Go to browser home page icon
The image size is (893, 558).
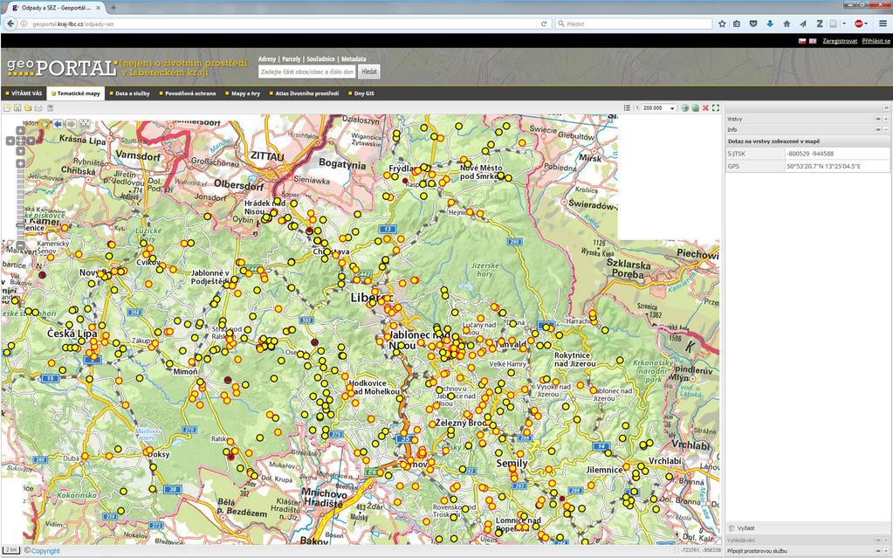point(787,24)
